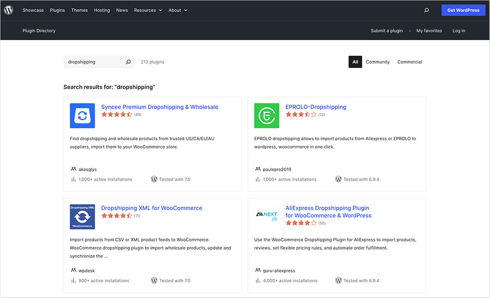Click the Syncee star rating
The image size is (490, 298).
117,115
